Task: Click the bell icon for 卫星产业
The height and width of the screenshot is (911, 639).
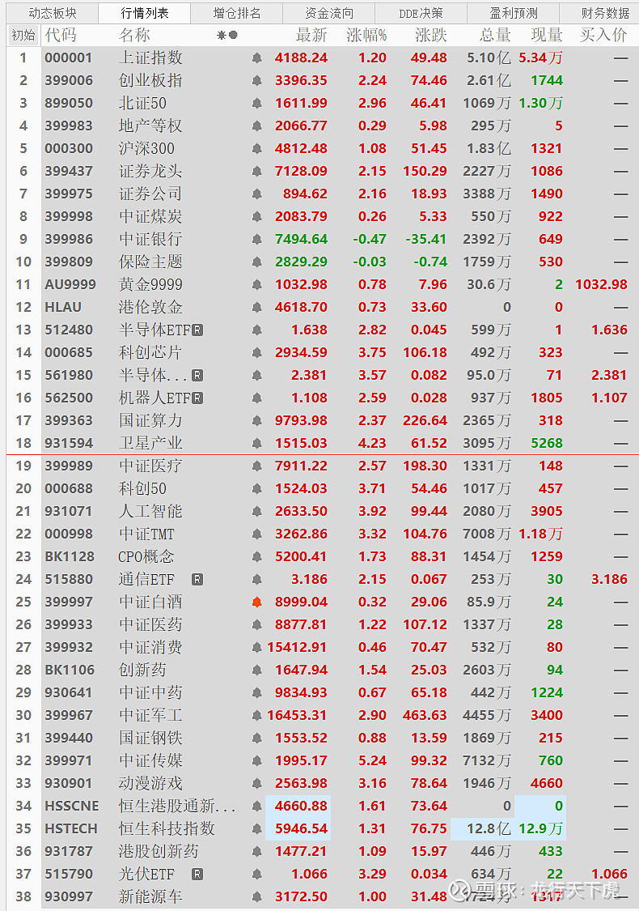Action: coord(257,444)
